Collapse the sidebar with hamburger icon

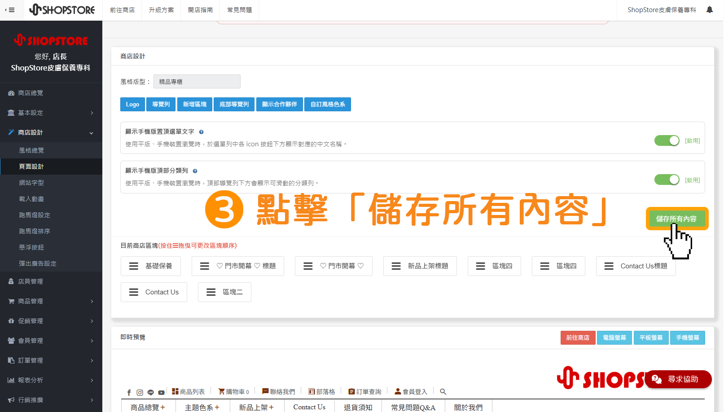[9, 10]
